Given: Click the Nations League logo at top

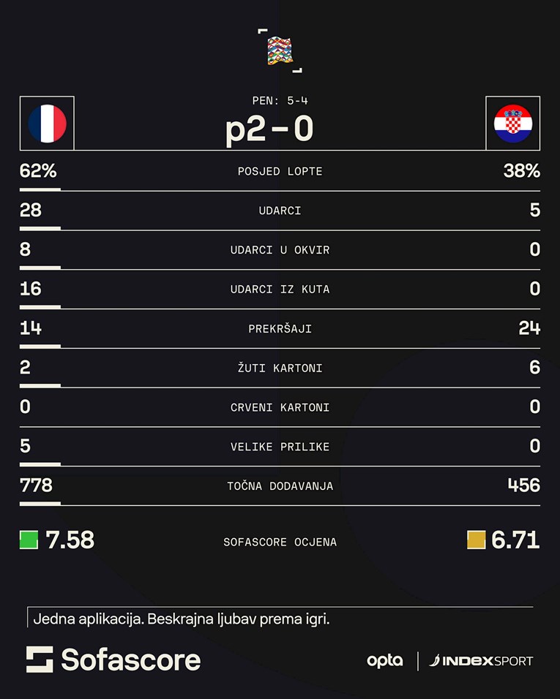Looking at the screenshot, I should 280,50.
